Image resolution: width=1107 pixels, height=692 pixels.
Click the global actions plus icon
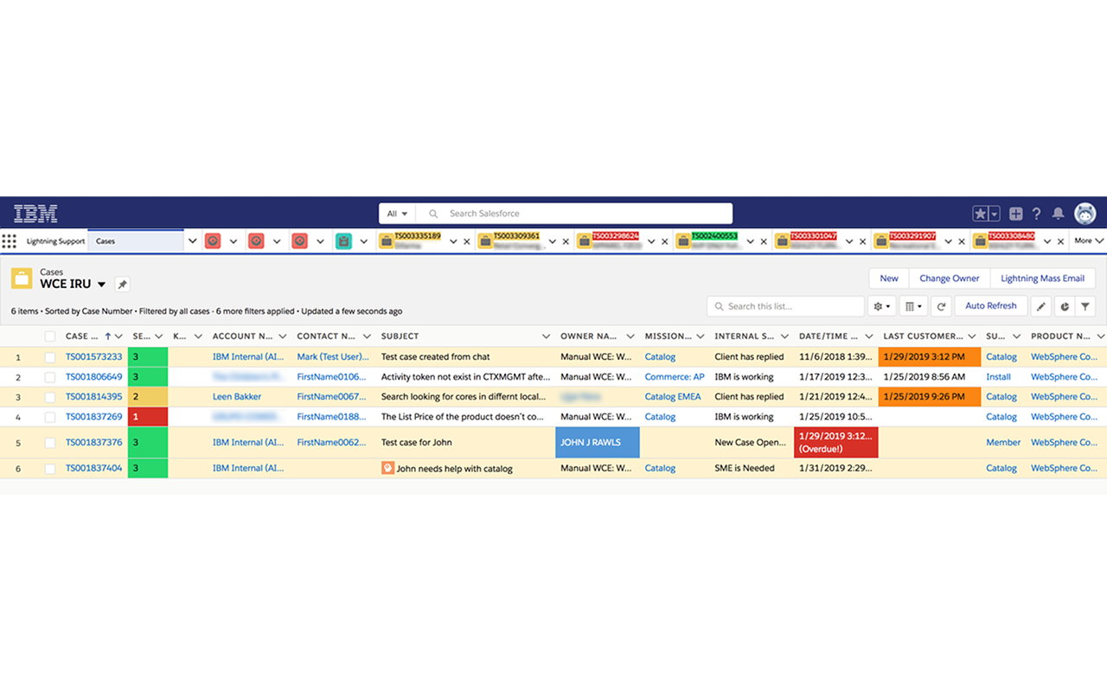click(1016, 214)
